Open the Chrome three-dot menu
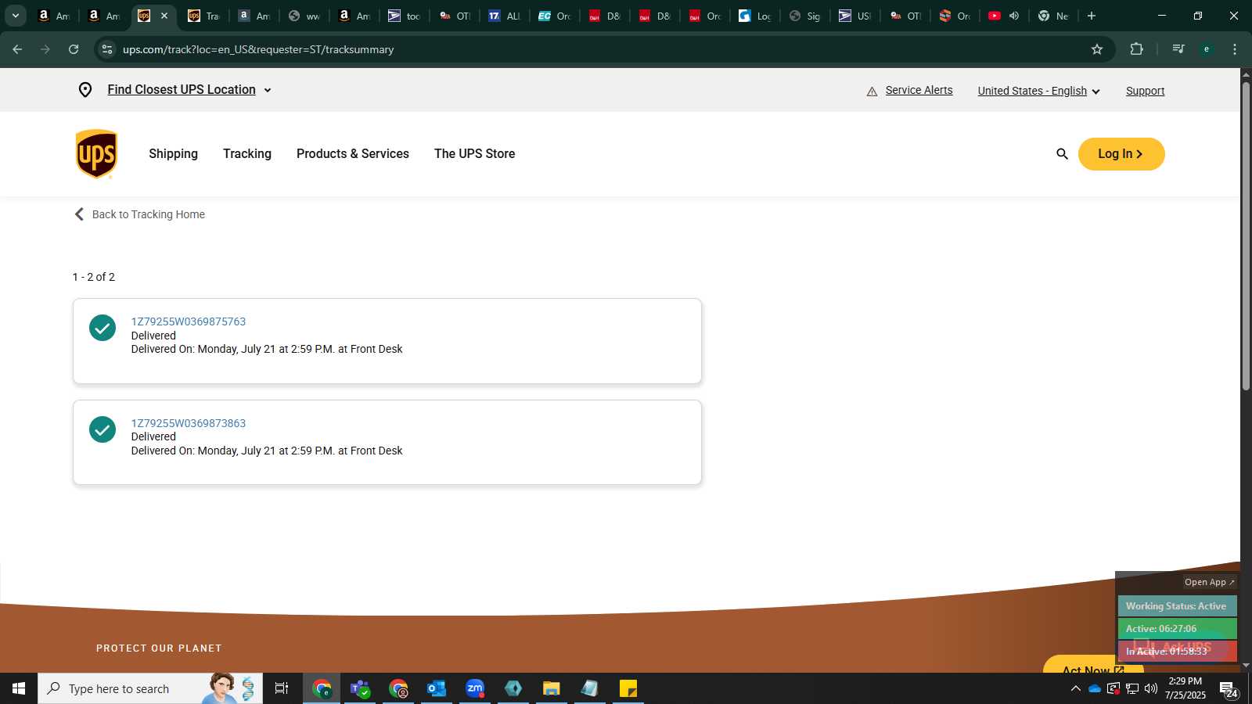 click(x=1235, y=49)
